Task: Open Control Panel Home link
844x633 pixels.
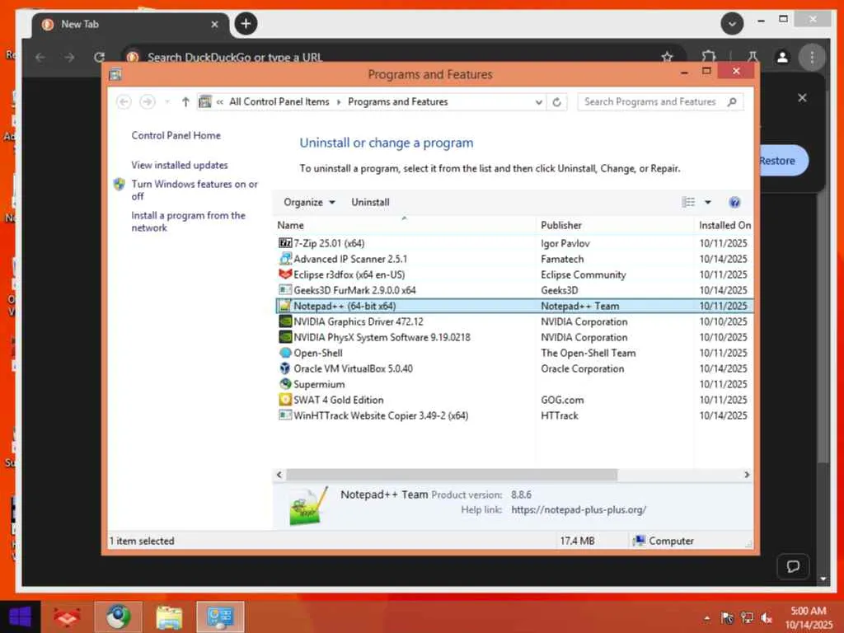Action: pyautogui.click(x=176, y=136)
